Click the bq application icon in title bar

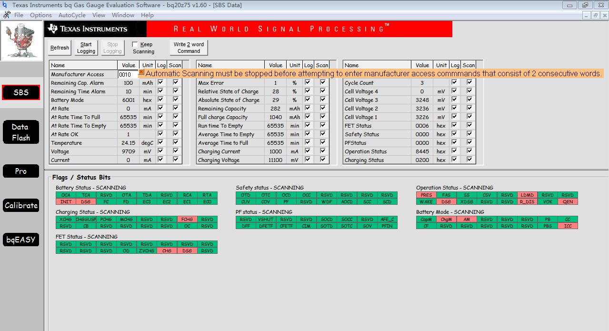[5, 5]
